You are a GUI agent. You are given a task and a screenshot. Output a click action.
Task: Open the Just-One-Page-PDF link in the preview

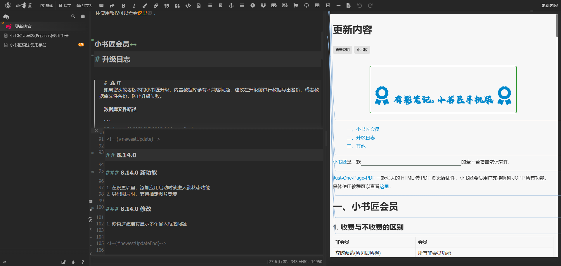click(354, 178)
